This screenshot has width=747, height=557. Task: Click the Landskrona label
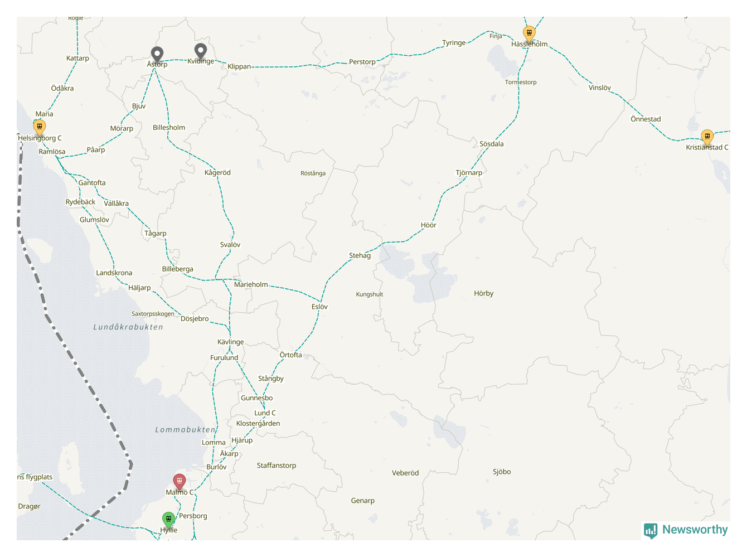coord(114,273)
